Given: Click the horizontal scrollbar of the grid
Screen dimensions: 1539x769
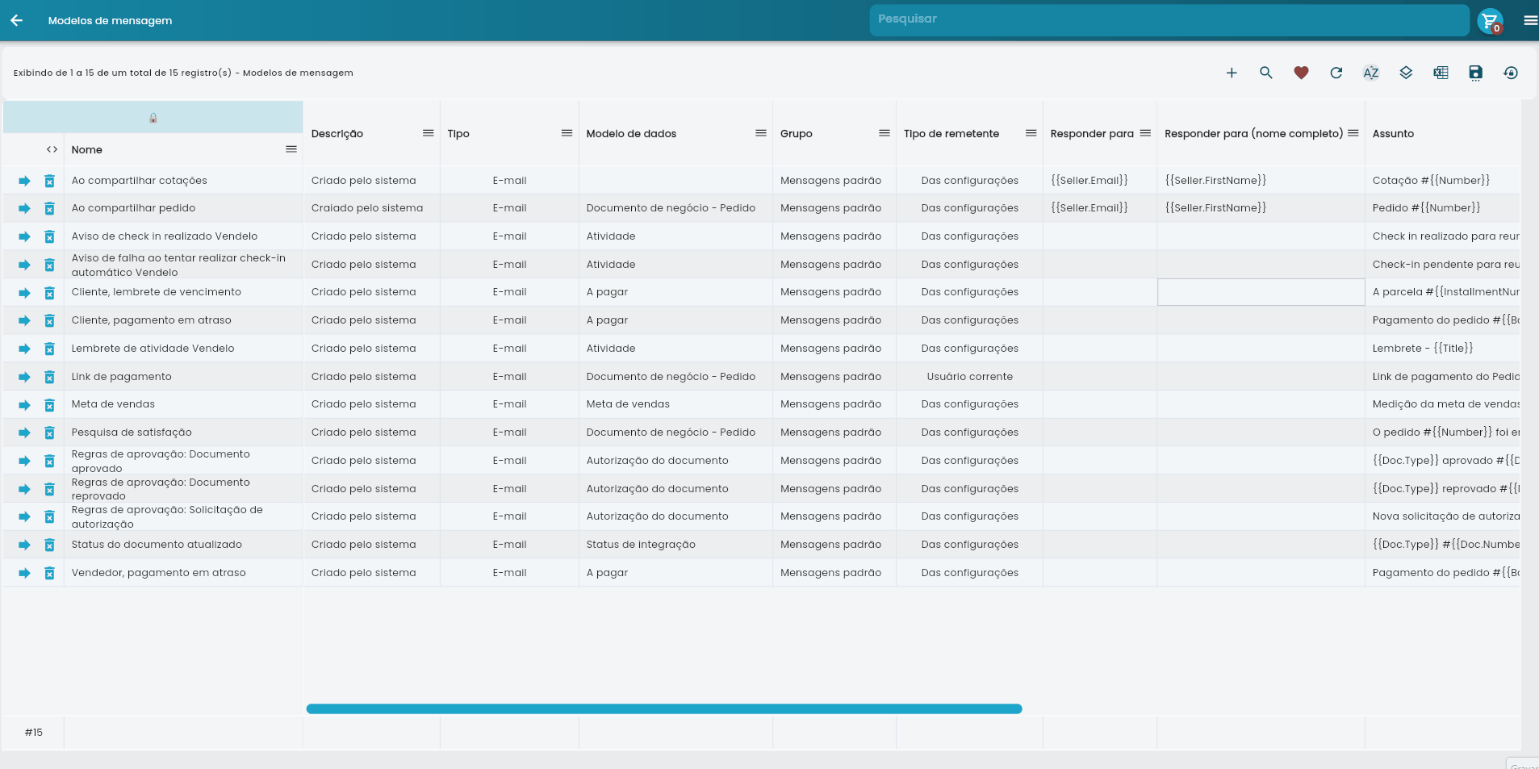Looking at the screenshot, I should click(663, 709).
